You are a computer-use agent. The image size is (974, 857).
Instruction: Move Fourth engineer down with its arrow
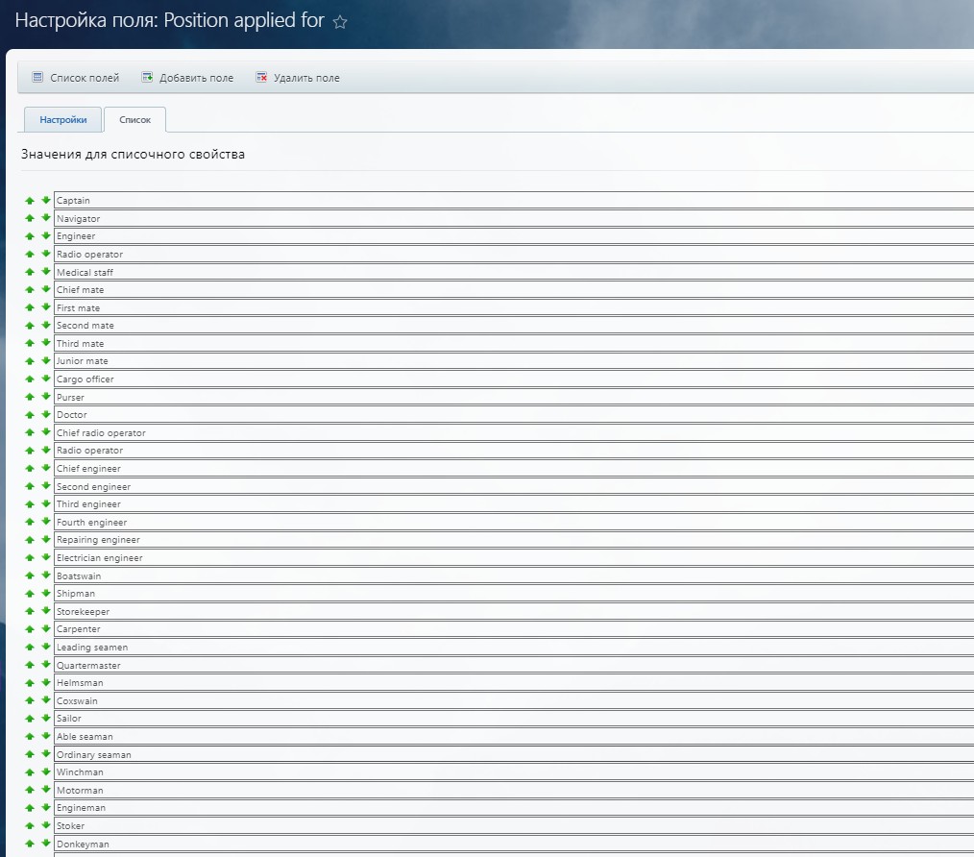coord(46,522)
